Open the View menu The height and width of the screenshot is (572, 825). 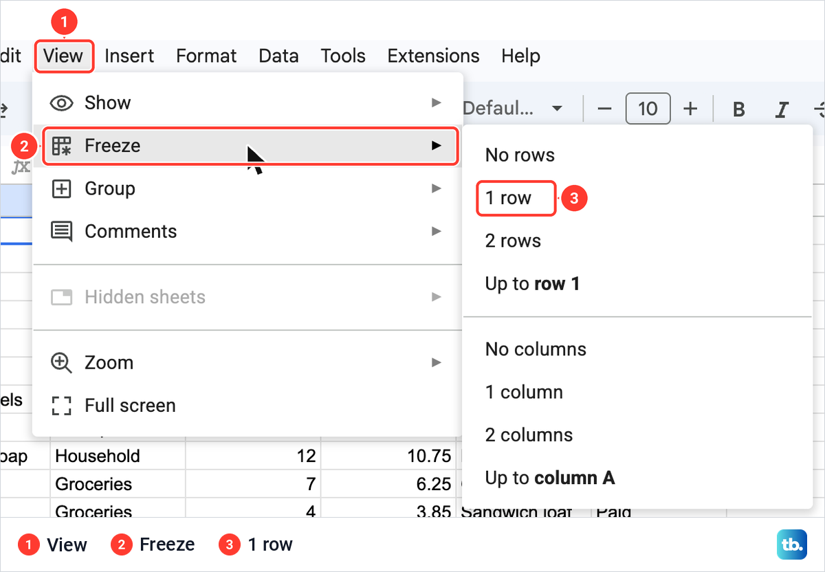point(63,56)
